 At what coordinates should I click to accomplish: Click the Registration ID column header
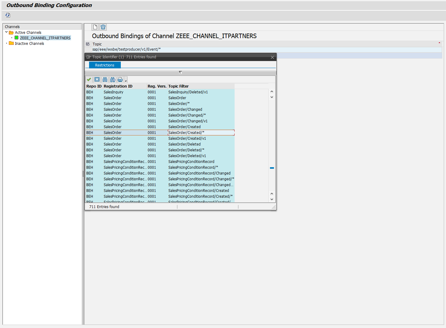118,86
